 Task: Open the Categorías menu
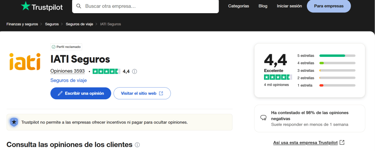pos(238,6)
